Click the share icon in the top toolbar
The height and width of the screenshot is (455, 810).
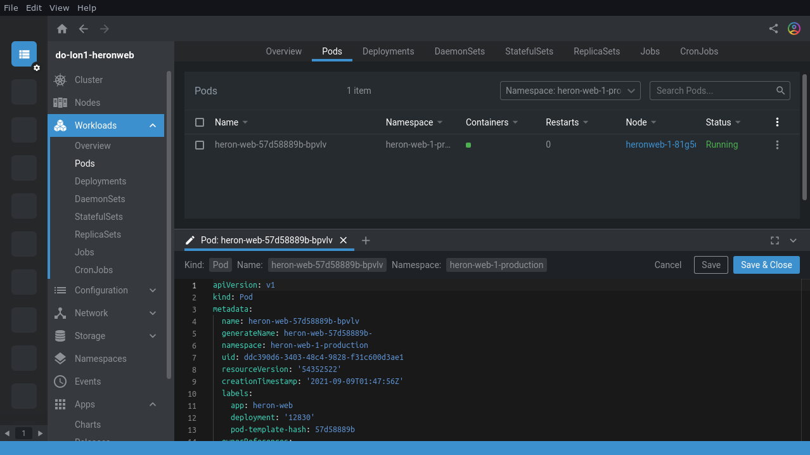(773, 28)
